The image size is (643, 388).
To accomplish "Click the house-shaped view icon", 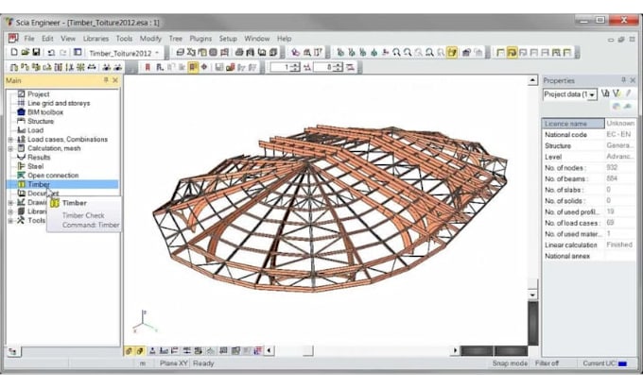I will click(x=466, y=52).
